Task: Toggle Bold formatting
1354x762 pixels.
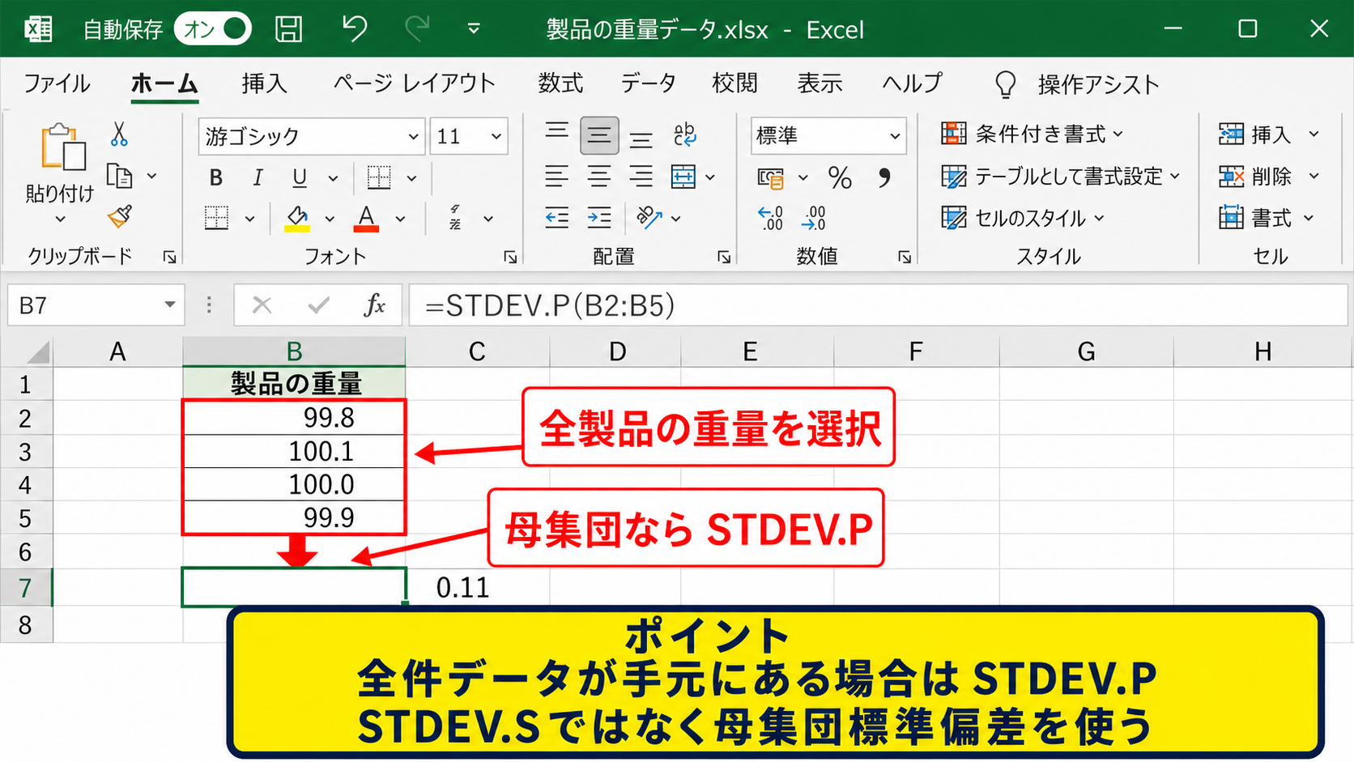Action: (216, 177)
